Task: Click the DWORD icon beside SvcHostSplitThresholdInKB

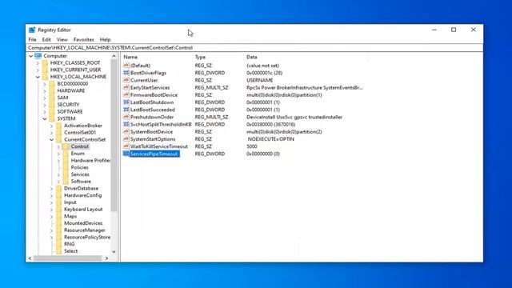Action: pos(126,124)
